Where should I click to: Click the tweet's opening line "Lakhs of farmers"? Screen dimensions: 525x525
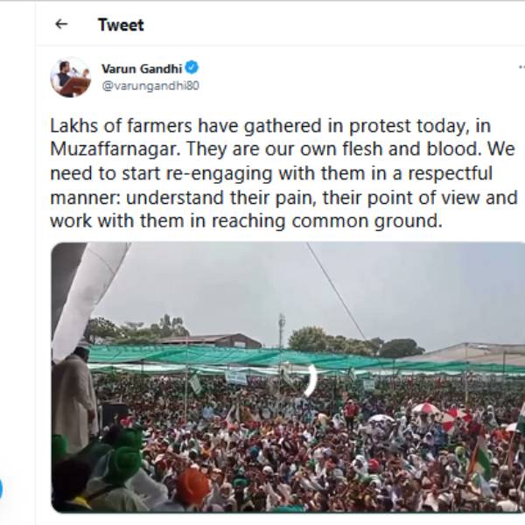point(107,123)
